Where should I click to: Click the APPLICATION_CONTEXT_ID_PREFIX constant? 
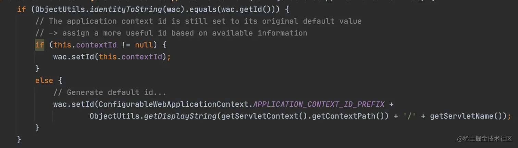tap(319, 104)
